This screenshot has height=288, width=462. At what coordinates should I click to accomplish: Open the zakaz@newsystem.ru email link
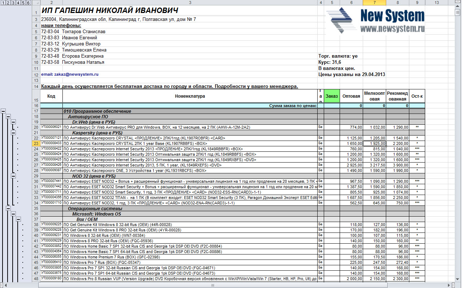tap(70, 74)
